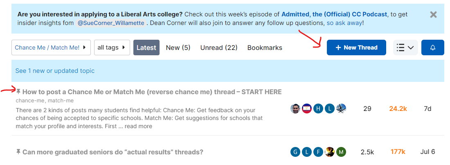Open the notification bell menu
Image resolution: width=450 pixels, height=165 pixels.
(x=433, y=47)
